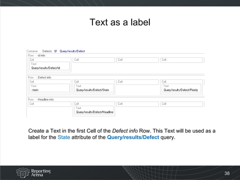The image size is (240, 180).
Task: Select fourth empty Cell in id info row
Action: click(181, 60)
